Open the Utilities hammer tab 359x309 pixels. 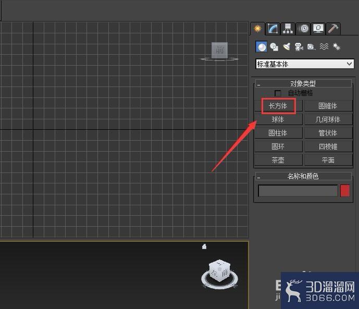click(x=333, y=29)
